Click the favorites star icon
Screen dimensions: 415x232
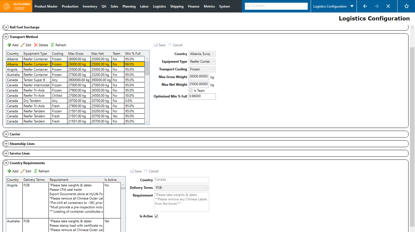(406, 6)
